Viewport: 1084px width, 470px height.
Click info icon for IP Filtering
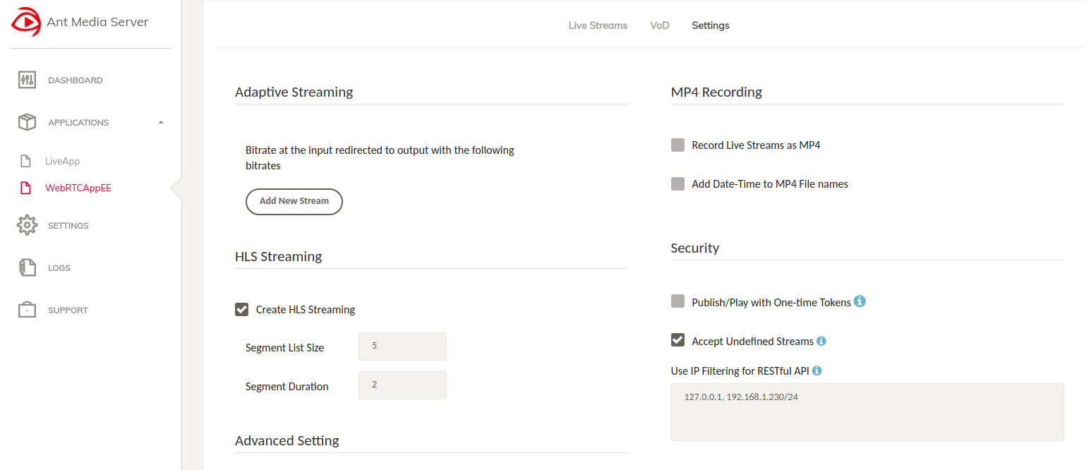pyautogui.click(x=817, y=370)
